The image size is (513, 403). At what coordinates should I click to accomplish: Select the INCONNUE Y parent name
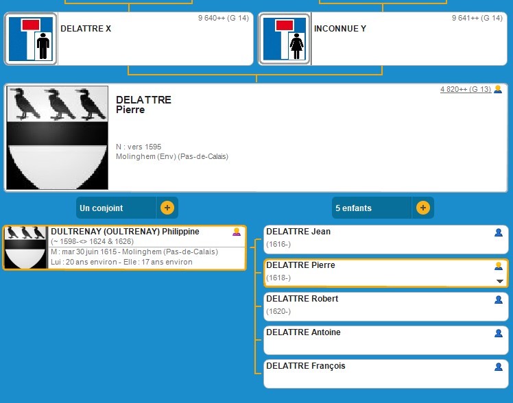pyautogui.click(x=339, y=29)
